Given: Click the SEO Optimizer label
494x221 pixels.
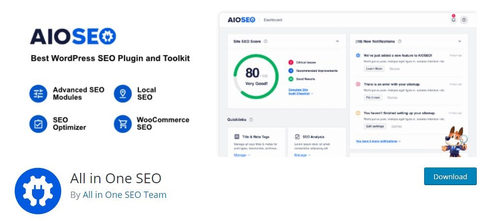Looking at the screenshot, I should pyautogui.click(x=69, y=124).
